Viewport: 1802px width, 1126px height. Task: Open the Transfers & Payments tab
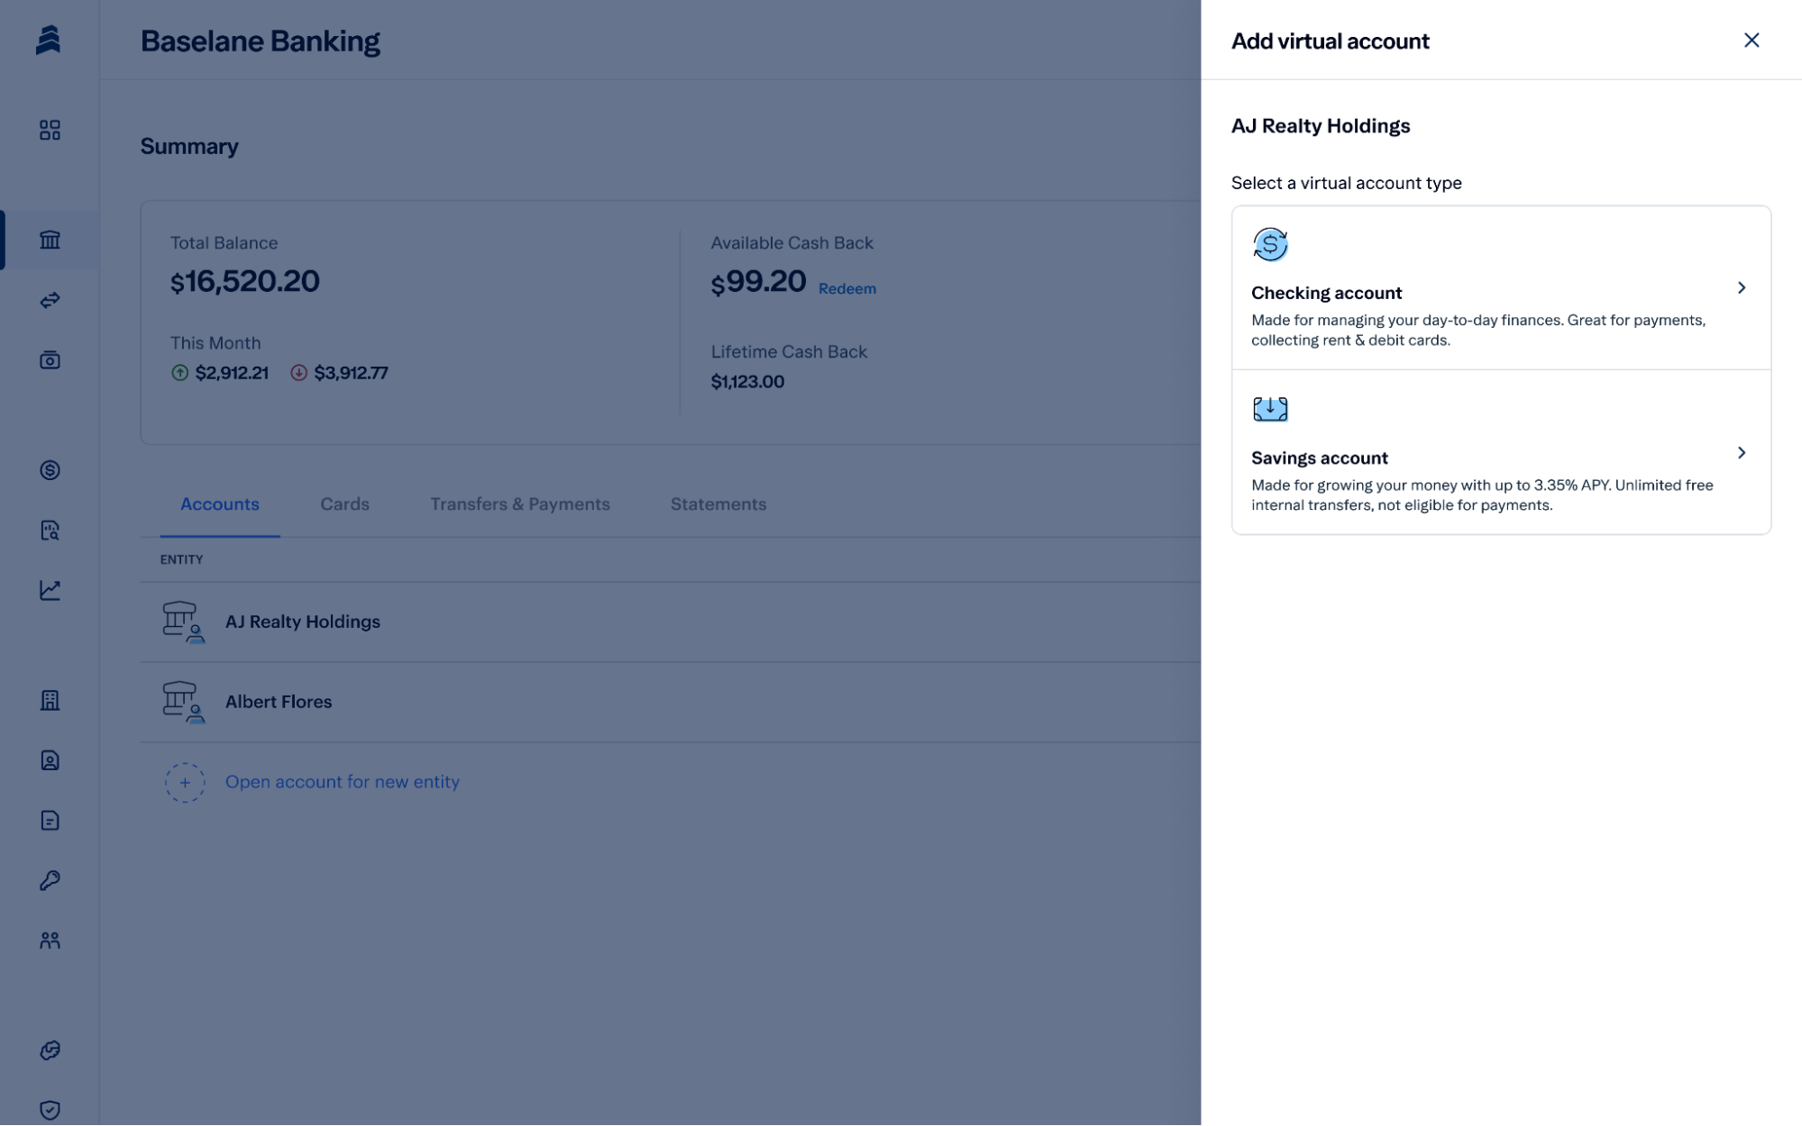coord(520,504)
